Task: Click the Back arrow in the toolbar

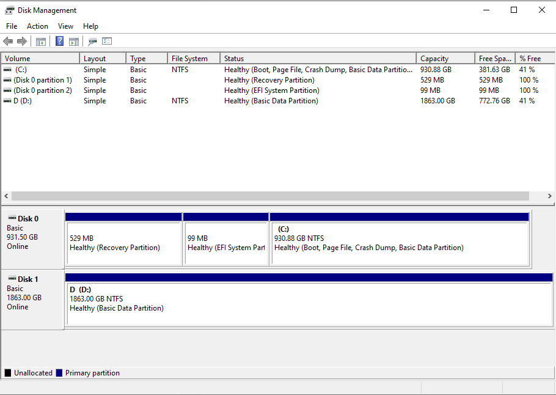Action: 8,42
